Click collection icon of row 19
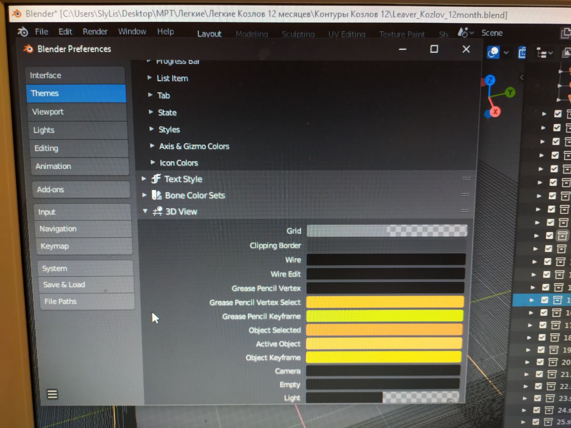Viewport: 571px width, 428px height. pyautogui.click(x=554, y=350)
